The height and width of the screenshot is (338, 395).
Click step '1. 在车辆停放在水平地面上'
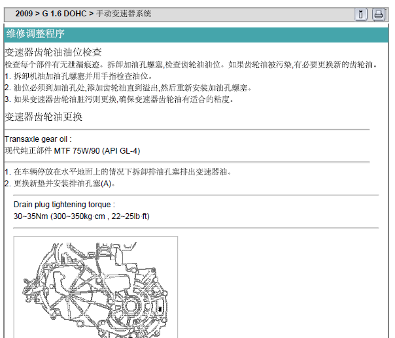pyautogui.click(x=118, y=172)
